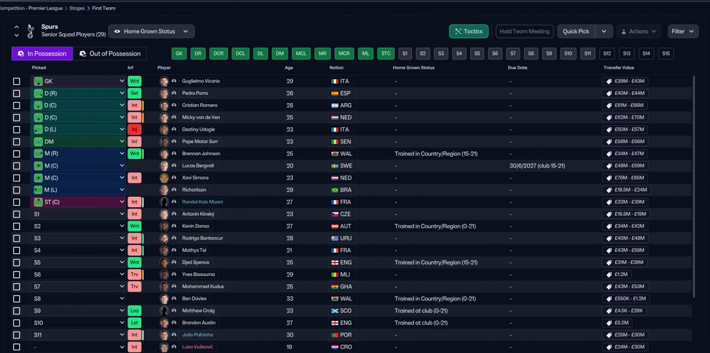
Task: Click the Spain flag next to ESP
Action: tap(334, 93)
